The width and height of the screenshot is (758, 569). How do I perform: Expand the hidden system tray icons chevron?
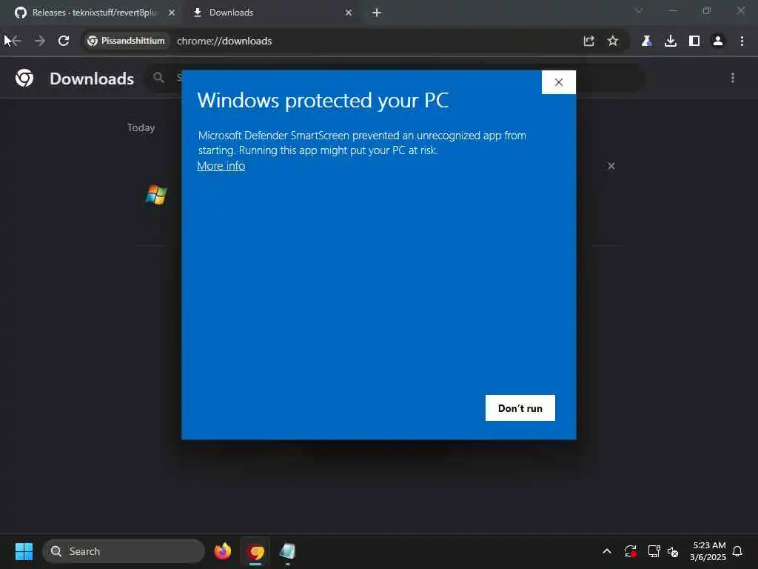point(607,551)
